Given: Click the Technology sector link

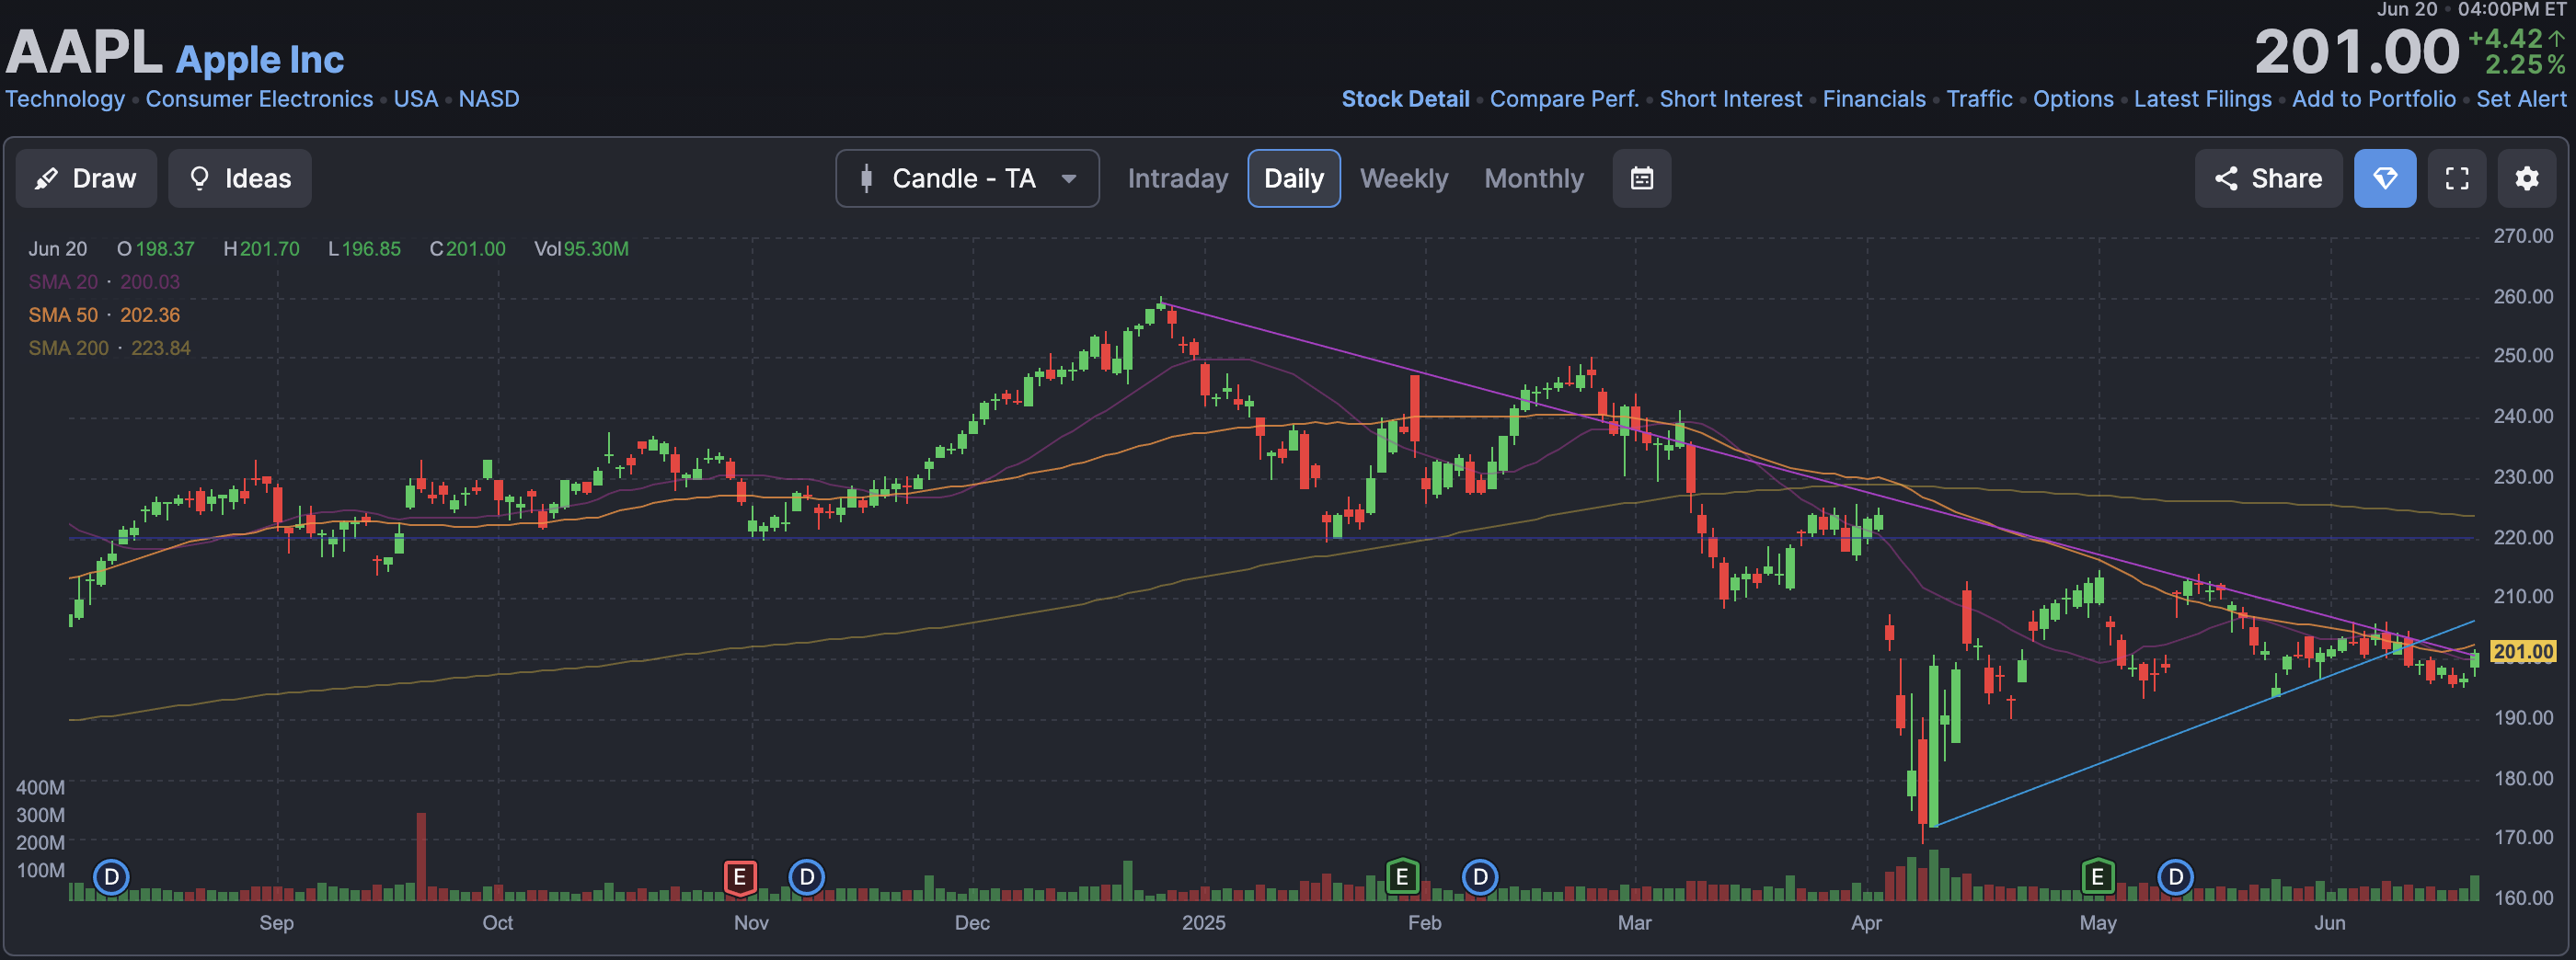Looking at the screenshot, I should [x=65, y=99].
